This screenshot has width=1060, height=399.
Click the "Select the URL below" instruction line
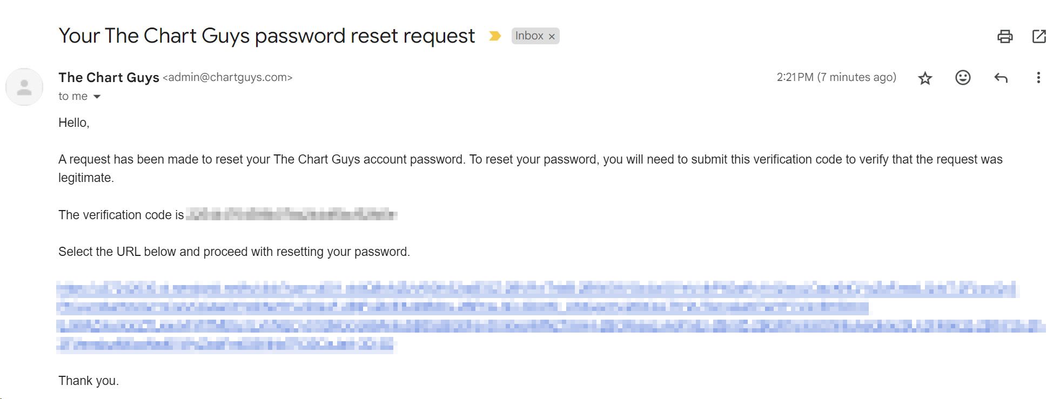tap(234, 252)
